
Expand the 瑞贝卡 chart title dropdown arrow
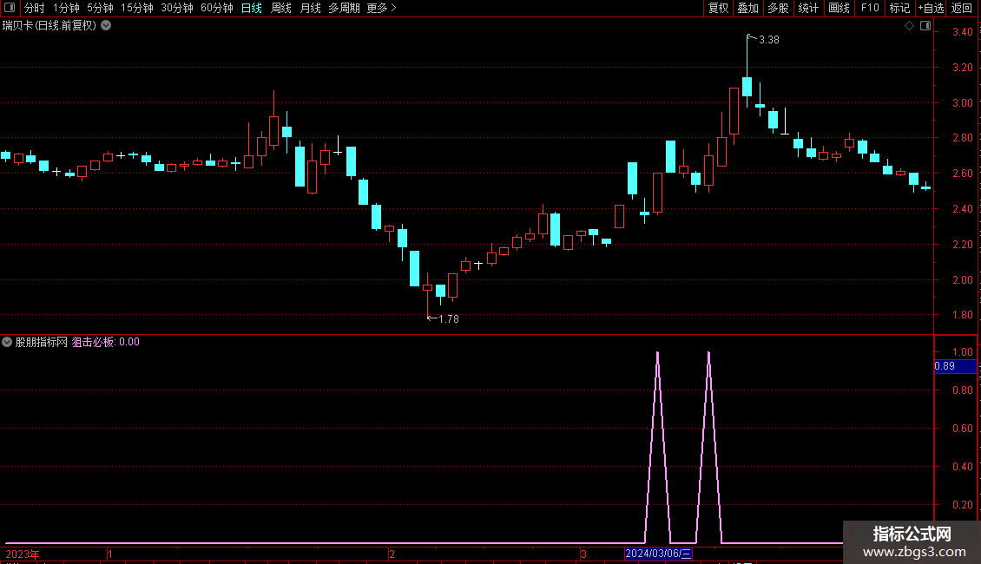[107, 25]
